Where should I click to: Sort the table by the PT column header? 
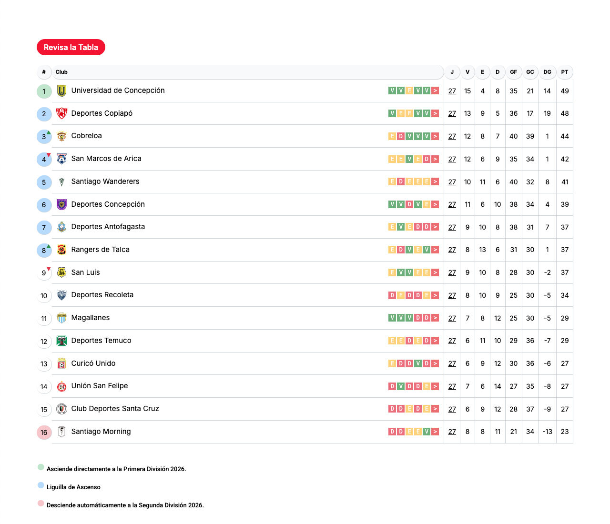click(x=565, y=72)
